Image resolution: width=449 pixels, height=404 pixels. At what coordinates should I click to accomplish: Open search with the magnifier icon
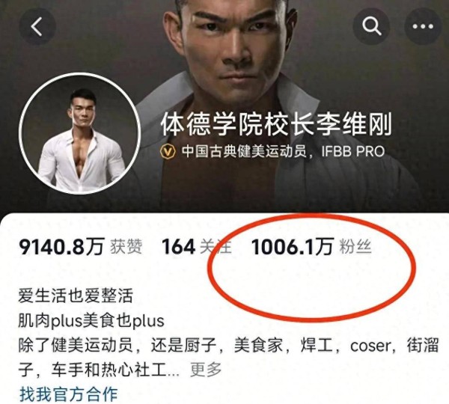(371, 26)
